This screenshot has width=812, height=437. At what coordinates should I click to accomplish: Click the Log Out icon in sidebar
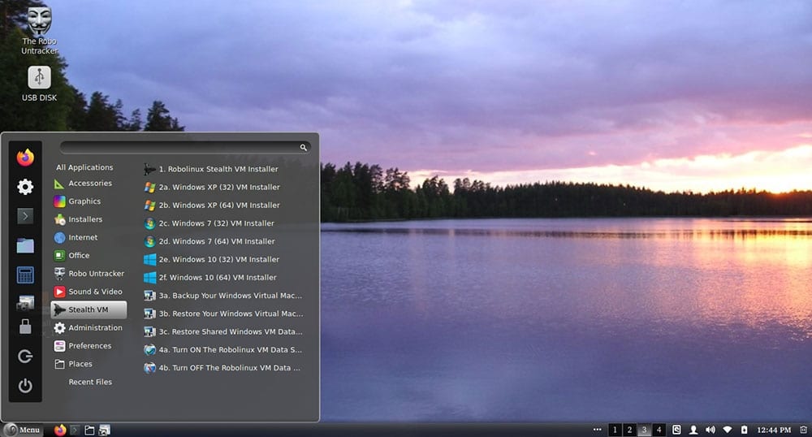pyautogui.click(x=25, y=357)
